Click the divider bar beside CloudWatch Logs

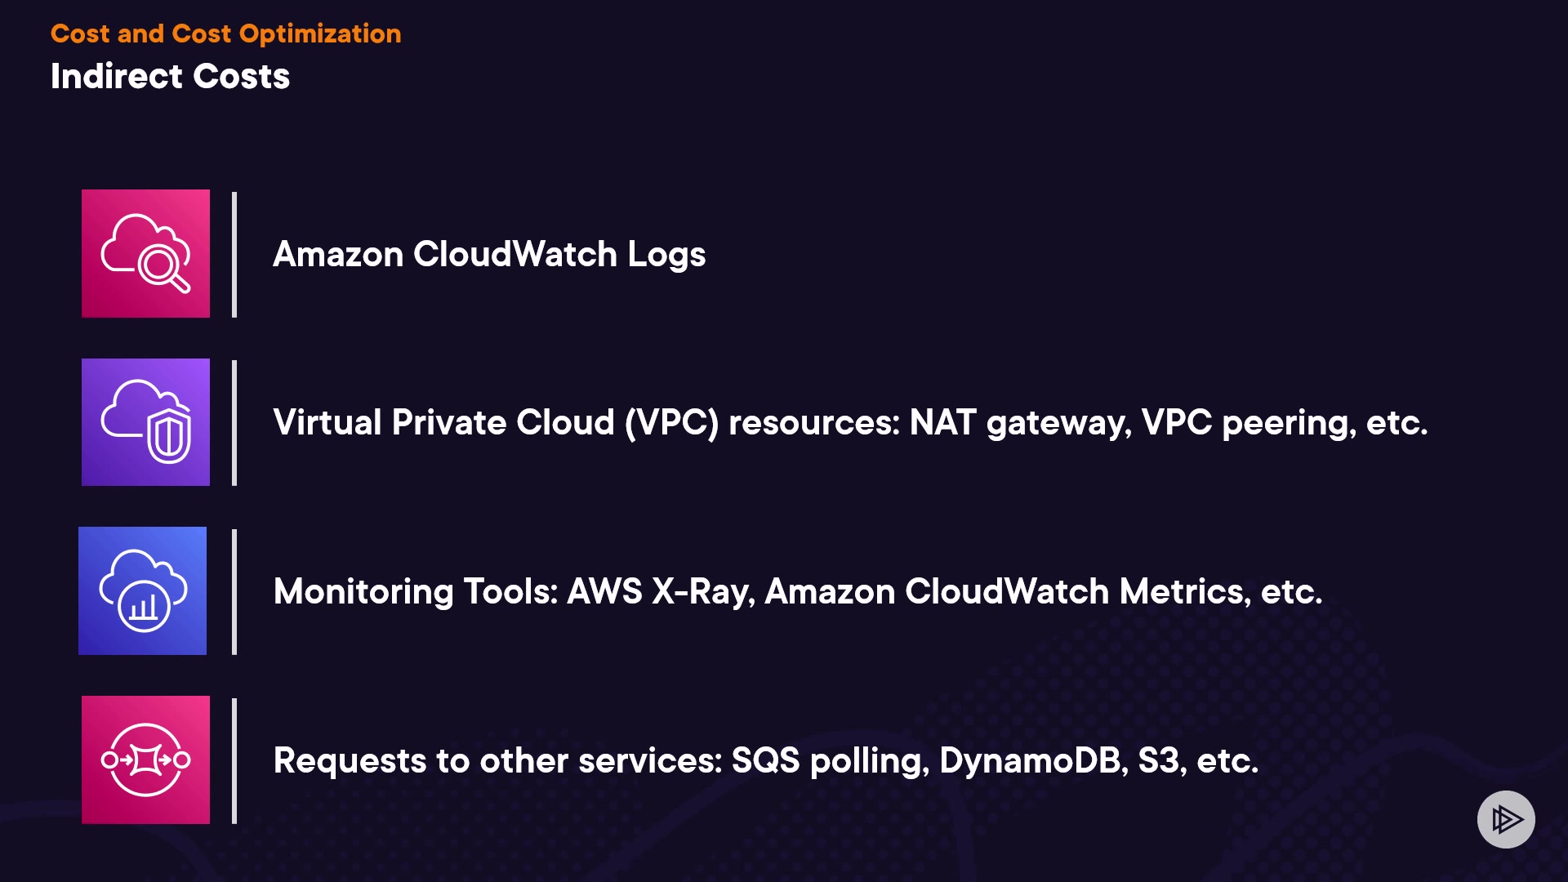tap(234, 254)
